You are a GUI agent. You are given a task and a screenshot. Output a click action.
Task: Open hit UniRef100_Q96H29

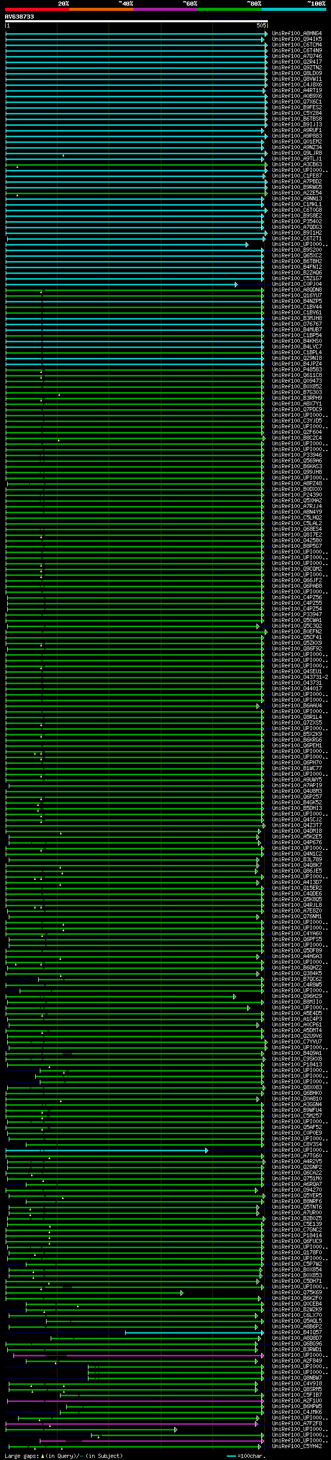(x=297, y=996)
